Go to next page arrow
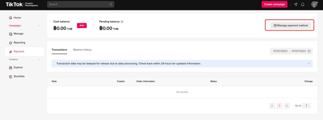This screenshot has width=323, height=120. [x=287, y=106]
